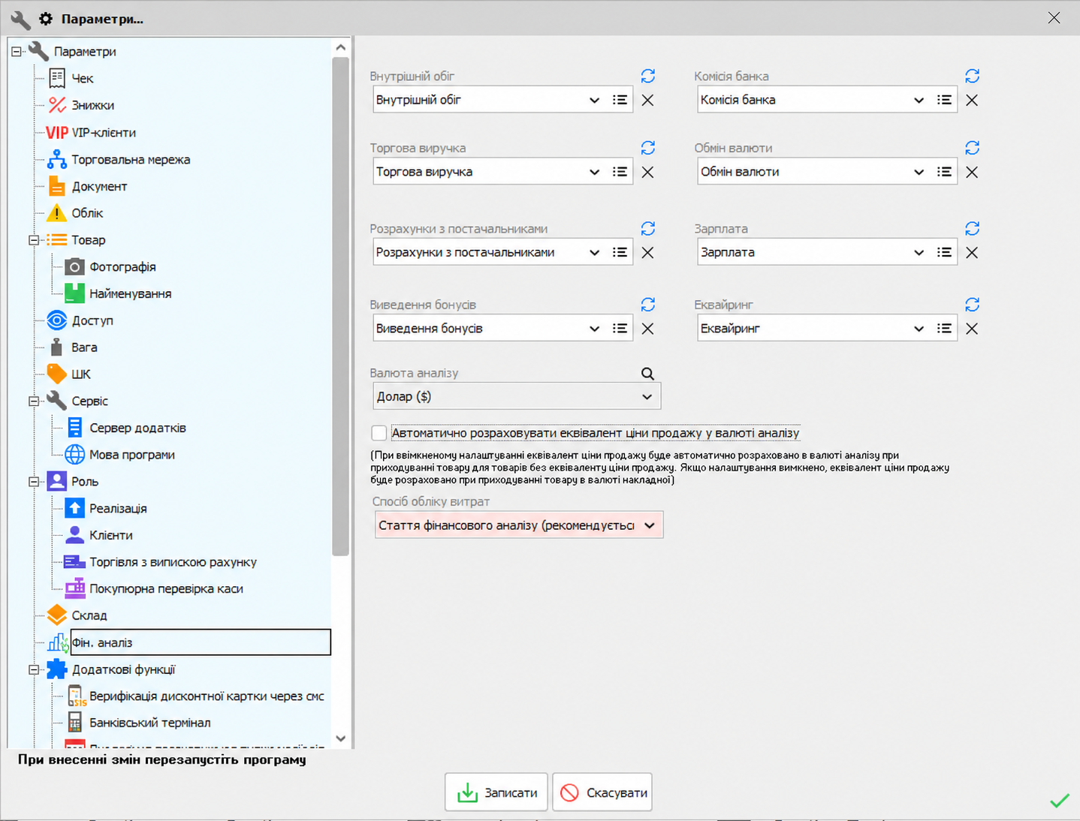Open the Знижки settings section

click(x=93, y=105)
